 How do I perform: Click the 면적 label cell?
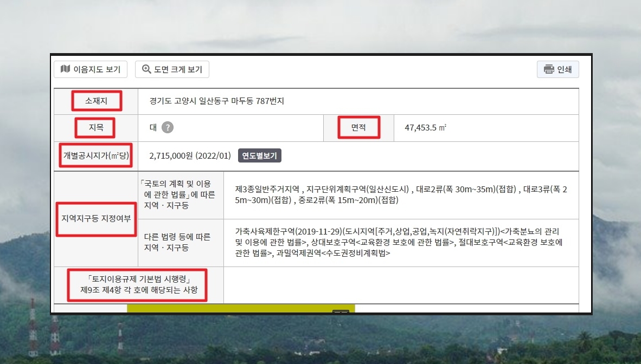pos(359,127)
